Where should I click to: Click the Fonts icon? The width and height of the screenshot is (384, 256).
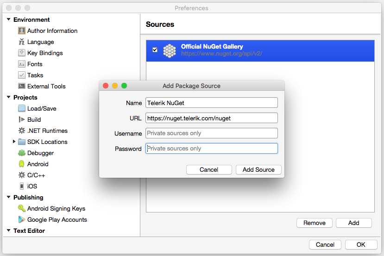tap(22, 64)
